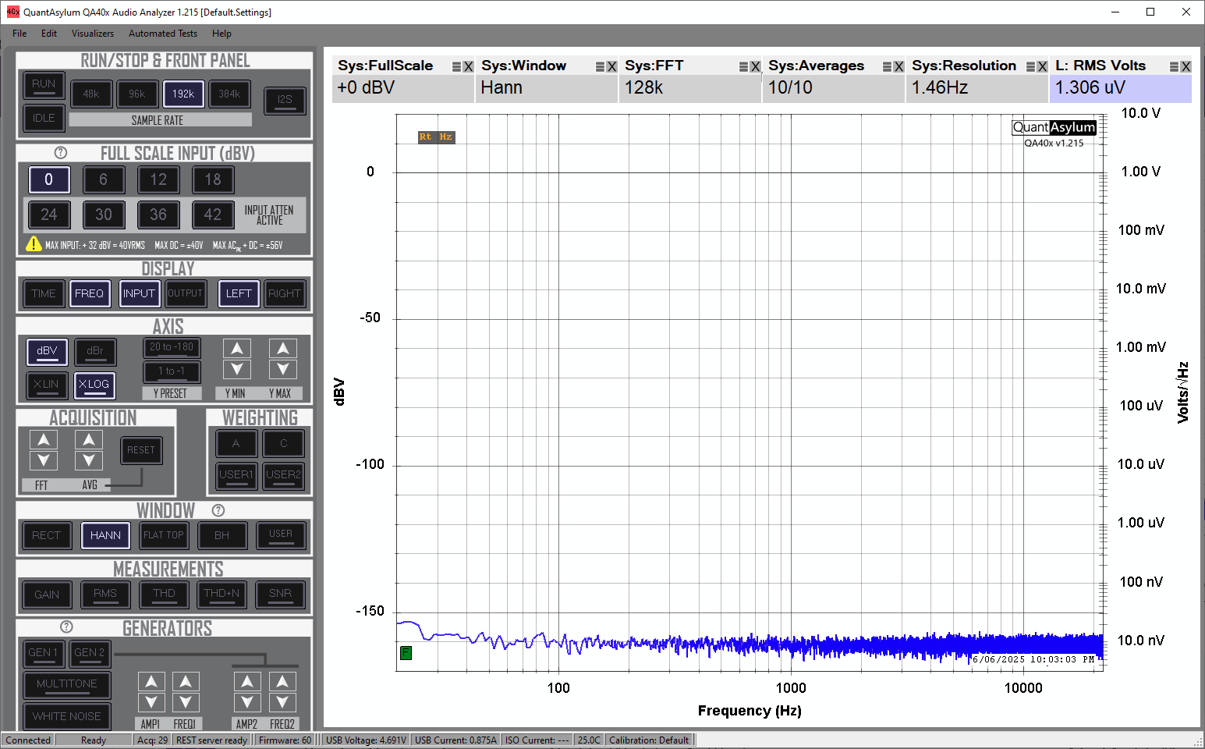Toggle the MULTITONE generator
This screenshot has height=749, width=1205.
click(67, 685)
